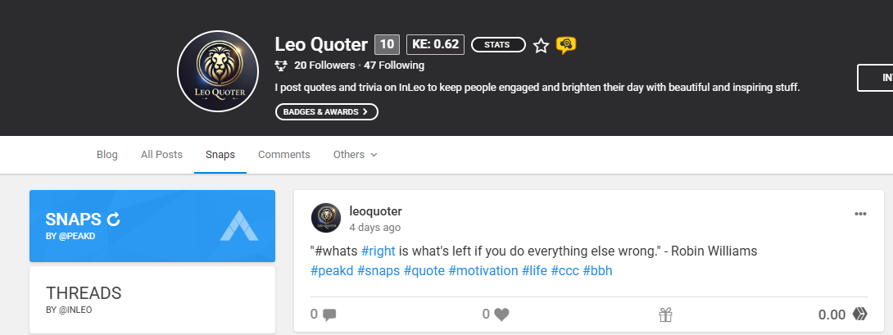This screenshot has height=335, width=893.
Task: Click the PeakD logo in Snaps card
Action: point(239,225)
